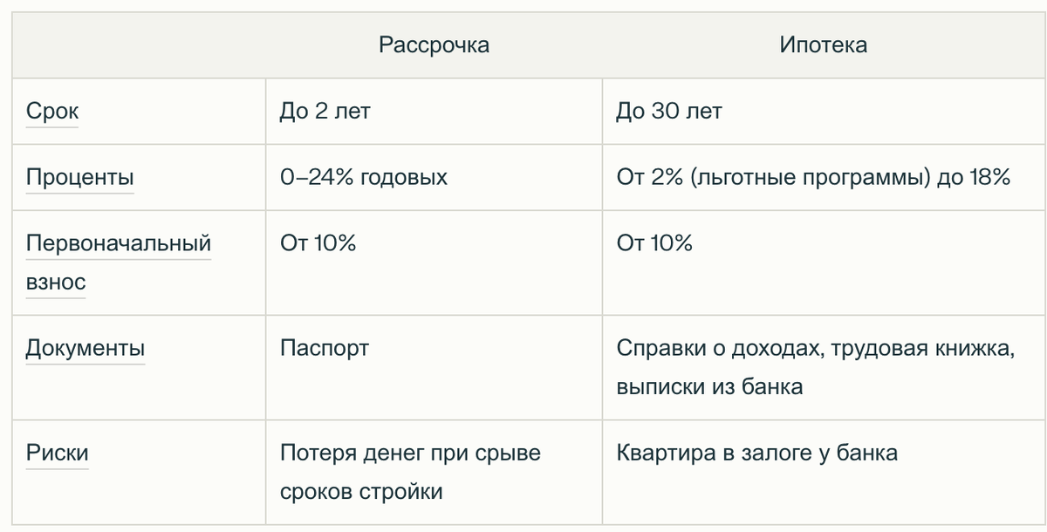The width and height of the screenshot is (1047, 532).
Task: Click the Потеря денег risk cell
Action: click(410, 454)
